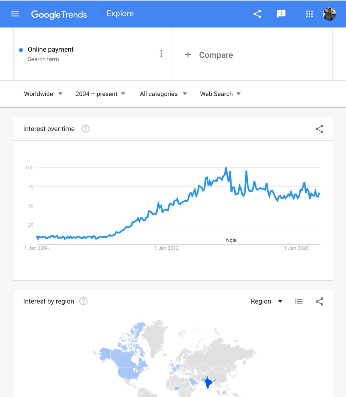Go to Google Trends home logo
This screenshot has height=397, width=346.
(59, 14)
